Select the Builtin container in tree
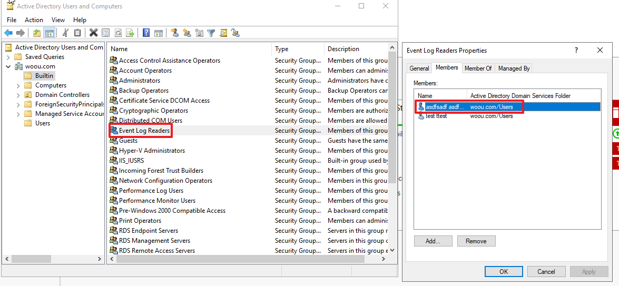619x286 pixels. pyautogui.click(x=44, y=76)
